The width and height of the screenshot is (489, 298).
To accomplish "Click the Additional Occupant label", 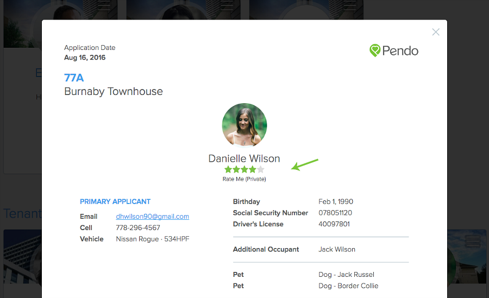I will [x=266, y=249].
